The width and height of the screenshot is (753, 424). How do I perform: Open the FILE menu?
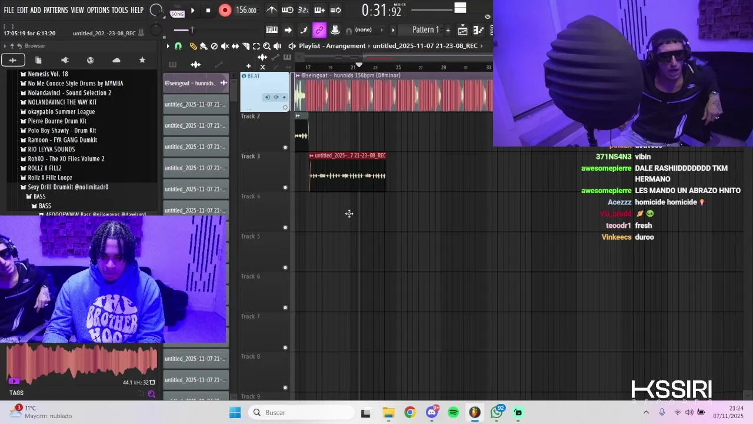9,11
